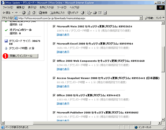Show details link under Access Snapshot Viewer
166x130 pixels.
[x=63, y=87]
